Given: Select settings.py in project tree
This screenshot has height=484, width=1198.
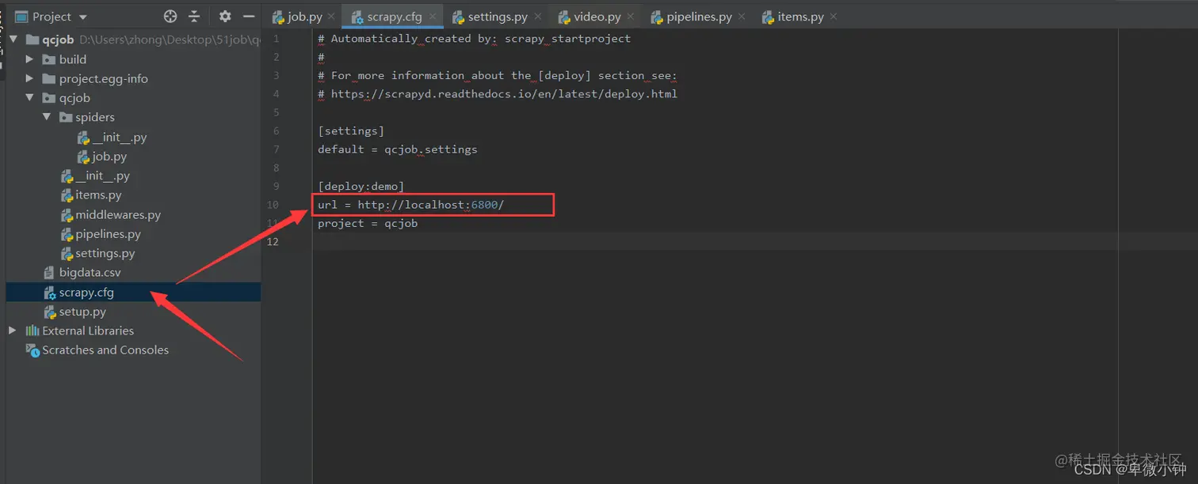Looking at the screenshot, I should point(105,253).
